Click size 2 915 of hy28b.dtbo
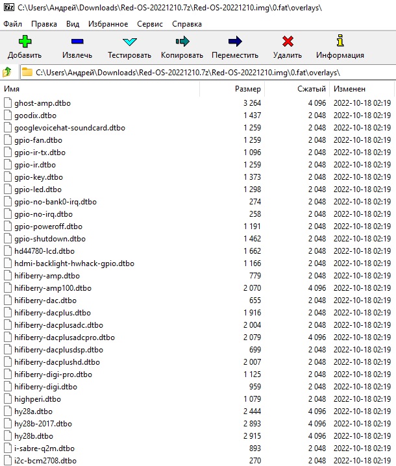Viewport: 396px width, 466px height. click(252, 436)
